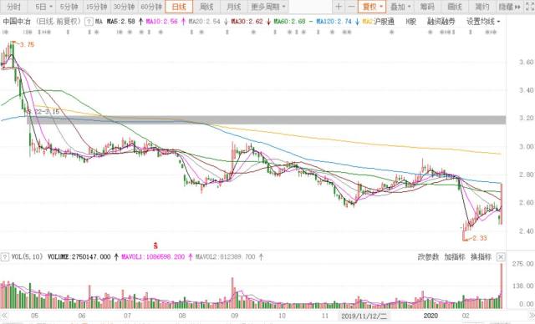Viewport: 535px width, 324px height.
Task: Click the 画线 drawing tools button
Action: tap(455, 7)
